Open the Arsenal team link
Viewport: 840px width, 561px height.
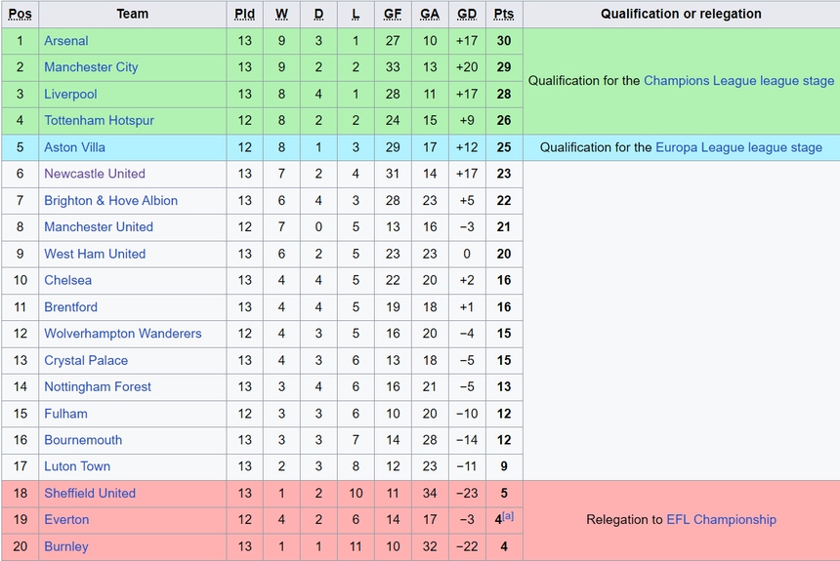pos(65,41)
